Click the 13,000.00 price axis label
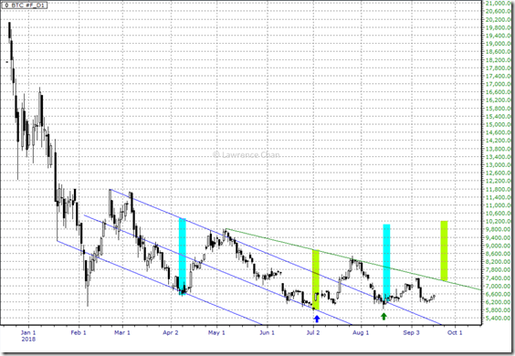The image size is (515, 356). coord(499,165)
